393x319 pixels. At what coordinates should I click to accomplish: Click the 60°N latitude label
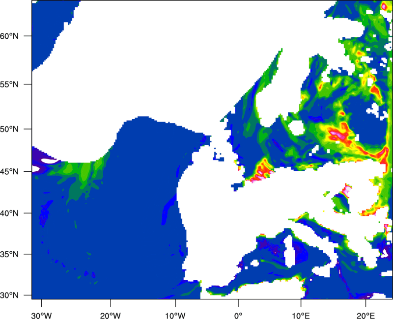point(9,36)
